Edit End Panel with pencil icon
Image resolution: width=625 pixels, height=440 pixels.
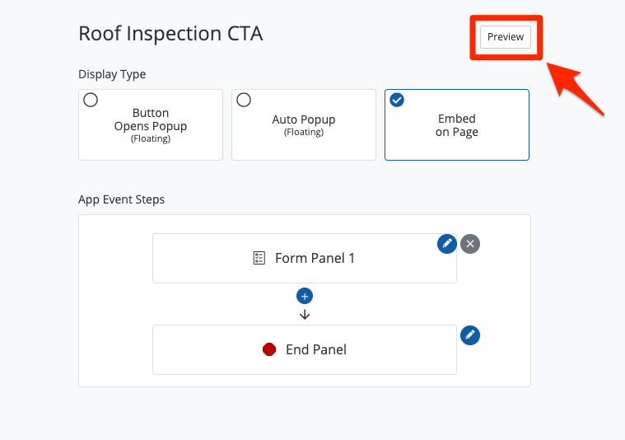click(470, 335)
